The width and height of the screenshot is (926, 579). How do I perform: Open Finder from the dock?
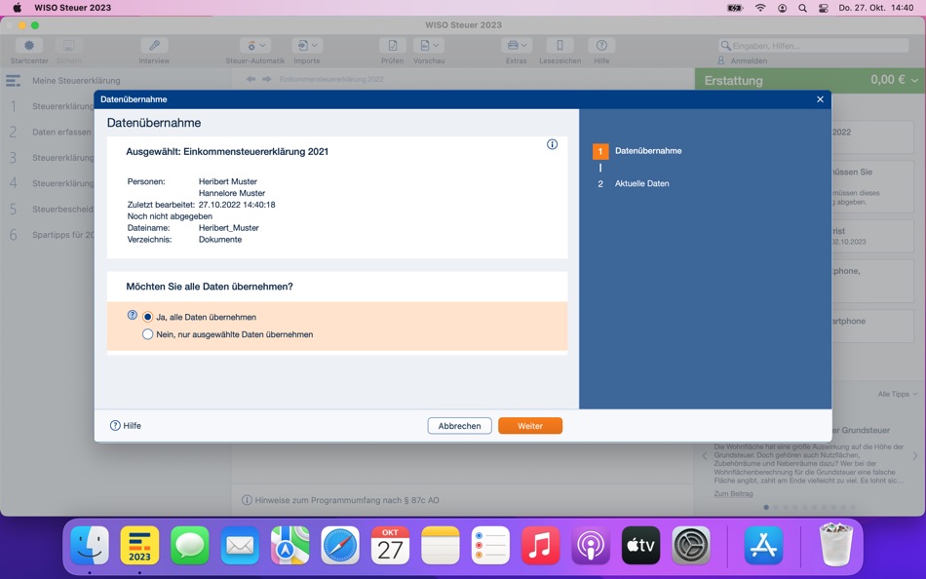point(90,545)
